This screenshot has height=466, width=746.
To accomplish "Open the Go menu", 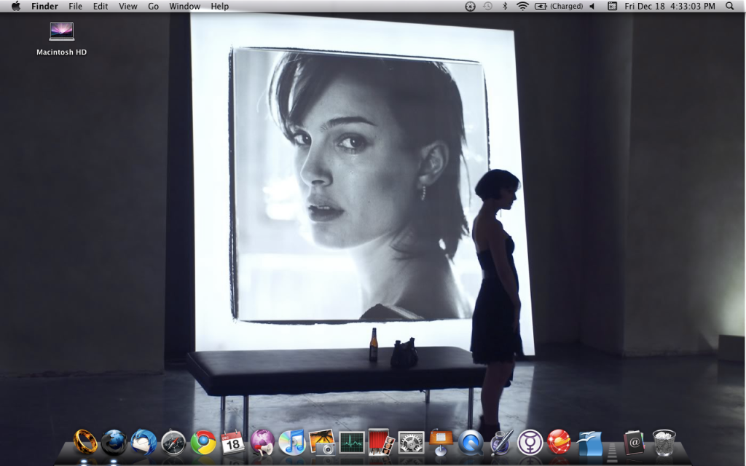I will 153,6.
